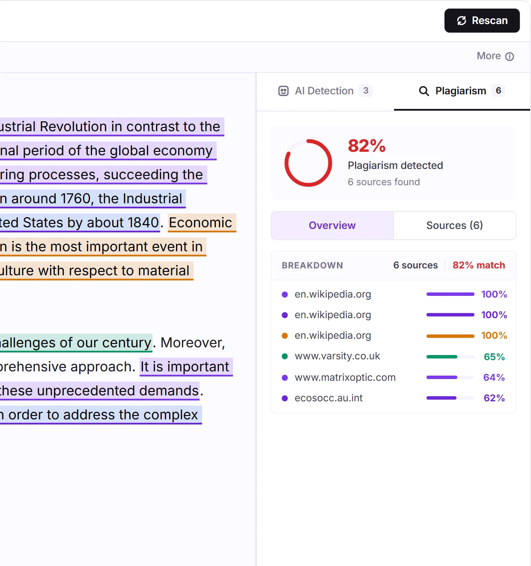Click the green dot beside www.varsity.co.uk
The image size is (531, 566).
click(285, 356)
